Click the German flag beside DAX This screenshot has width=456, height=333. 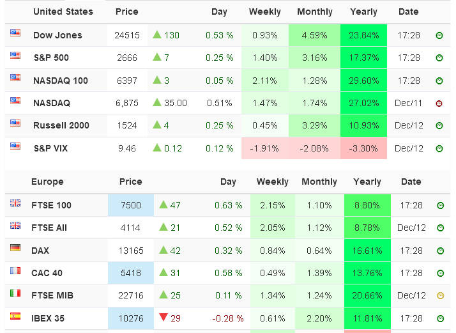(15, 248)
